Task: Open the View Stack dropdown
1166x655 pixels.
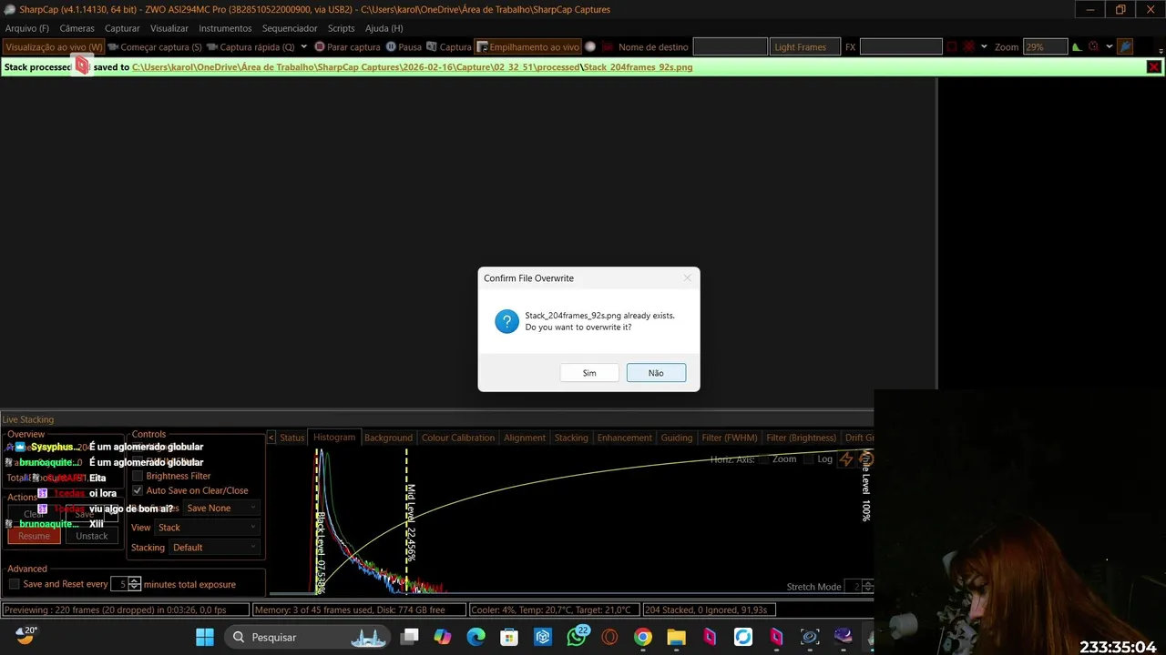Action: point(208,528)
